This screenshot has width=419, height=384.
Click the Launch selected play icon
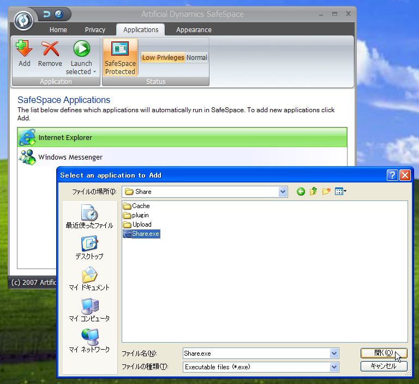(81, 48)
